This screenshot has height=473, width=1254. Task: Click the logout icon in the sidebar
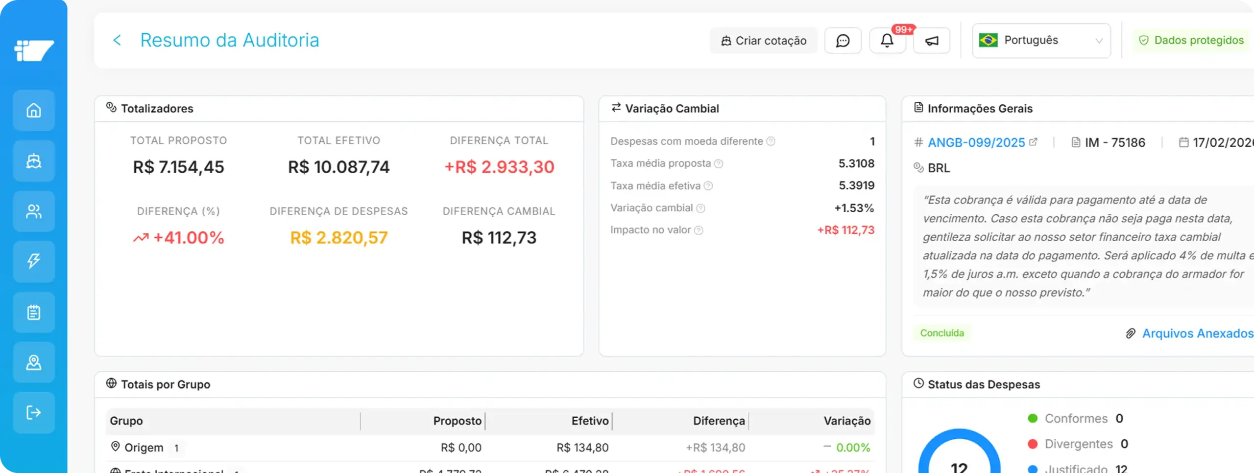click(33, 413)
